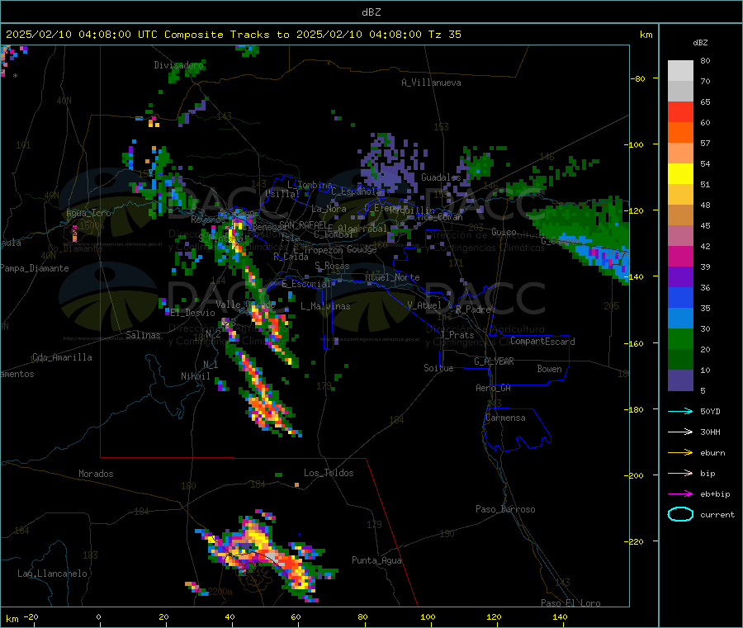Click the El_Desvio map label
Viewport: 743px width, 628px height.
[x=193, y=313]
